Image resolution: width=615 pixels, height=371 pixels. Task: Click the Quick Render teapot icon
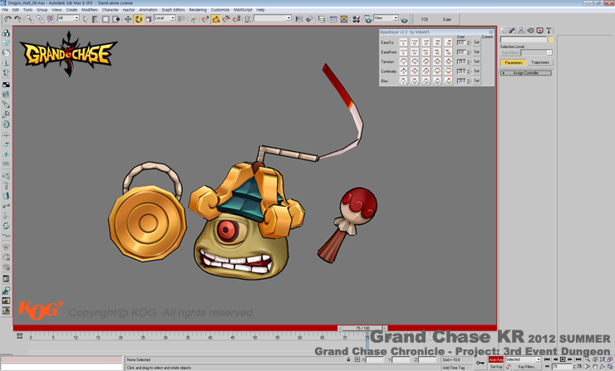405,19
